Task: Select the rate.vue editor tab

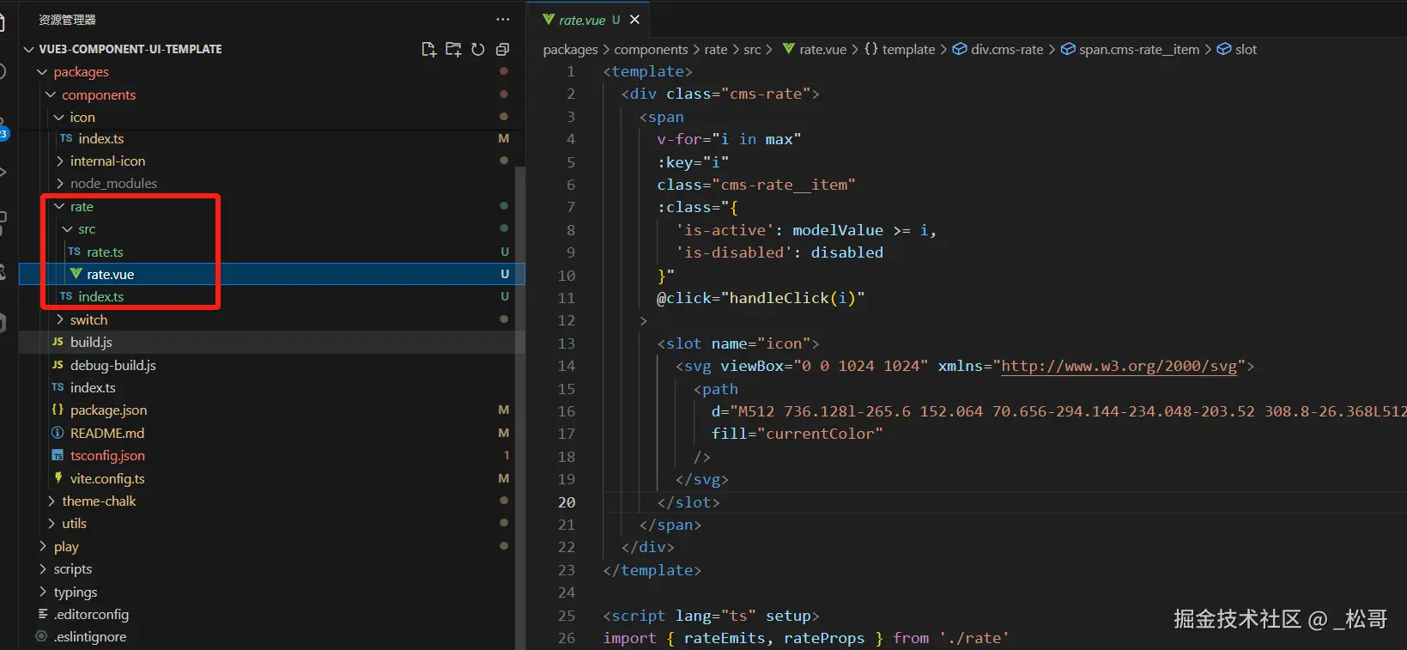Action: 588,19
